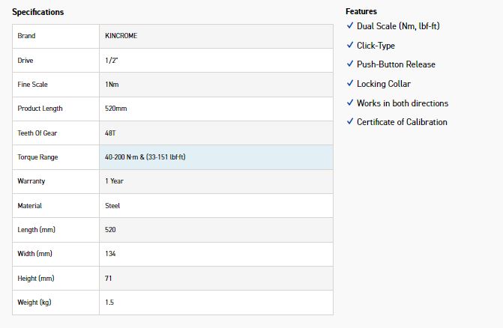Click the checkmark beside Push-Button Release
The height and width of the screenshot is (328, 503).
(x=349, y=64)
